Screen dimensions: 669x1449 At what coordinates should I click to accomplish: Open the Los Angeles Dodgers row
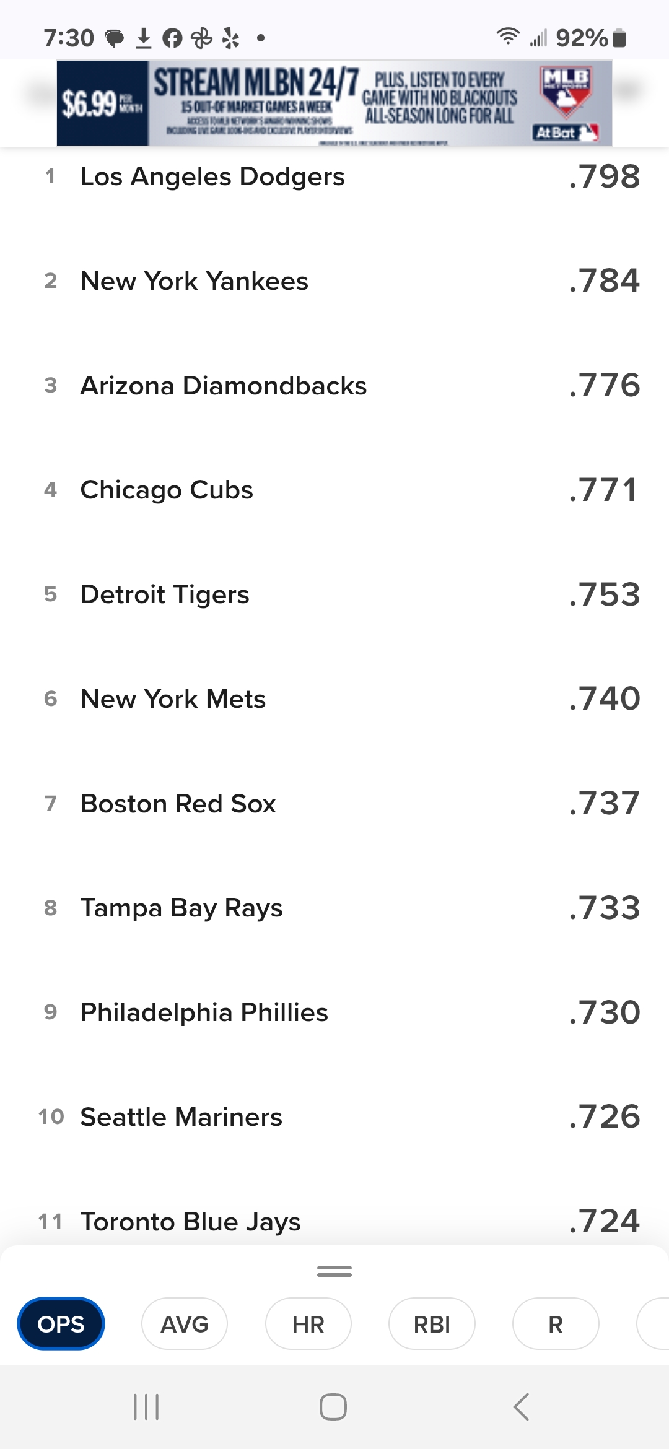334,176
